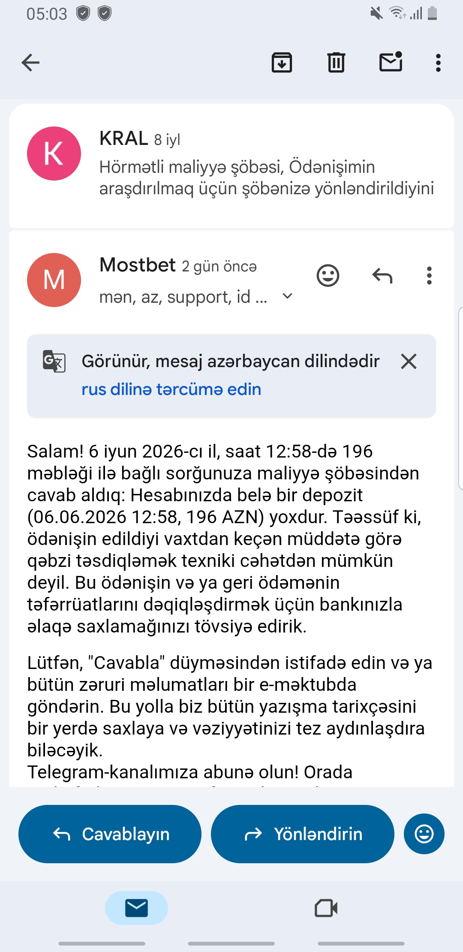Open the top toolbar overflow menu

tap(438, 63)
